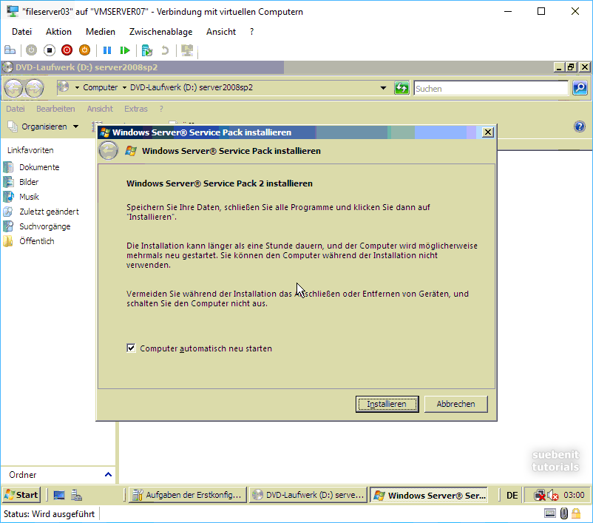Open Musik in Linkfavoriten
The image size is (593, 523).
pyautogui.click(x=29, y=197)
